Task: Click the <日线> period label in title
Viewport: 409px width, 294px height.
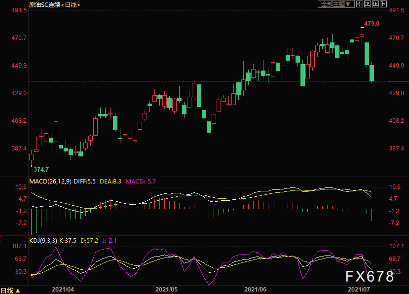Action: pyautogui.click(x=70, y=4)
